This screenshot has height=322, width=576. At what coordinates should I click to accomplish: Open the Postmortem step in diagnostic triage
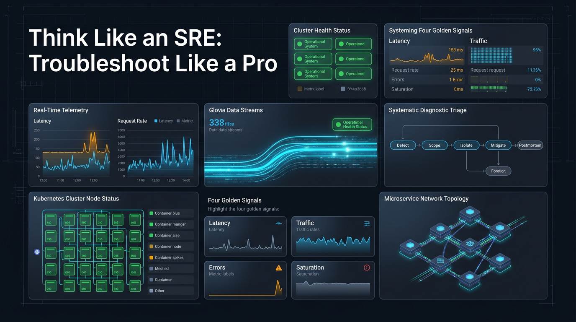click(530, 145)
